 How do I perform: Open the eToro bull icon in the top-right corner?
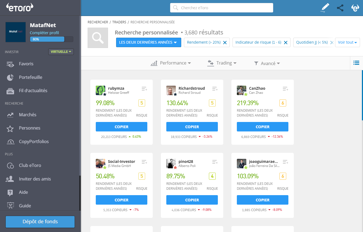(x=355, y=8)
